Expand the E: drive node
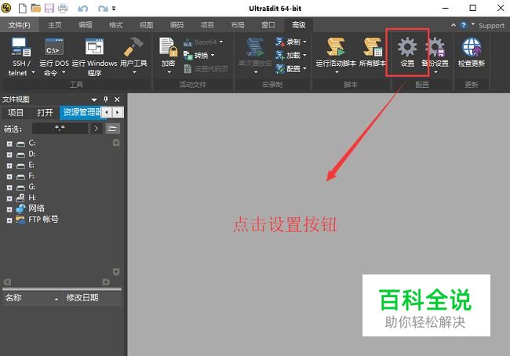 [9, 165]
